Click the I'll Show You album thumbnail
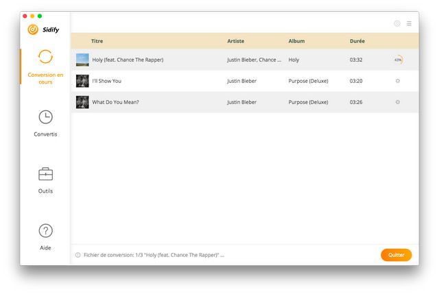The width and height of the screenshot is (439, 294). pyautogui.click(x=82, y=81)
